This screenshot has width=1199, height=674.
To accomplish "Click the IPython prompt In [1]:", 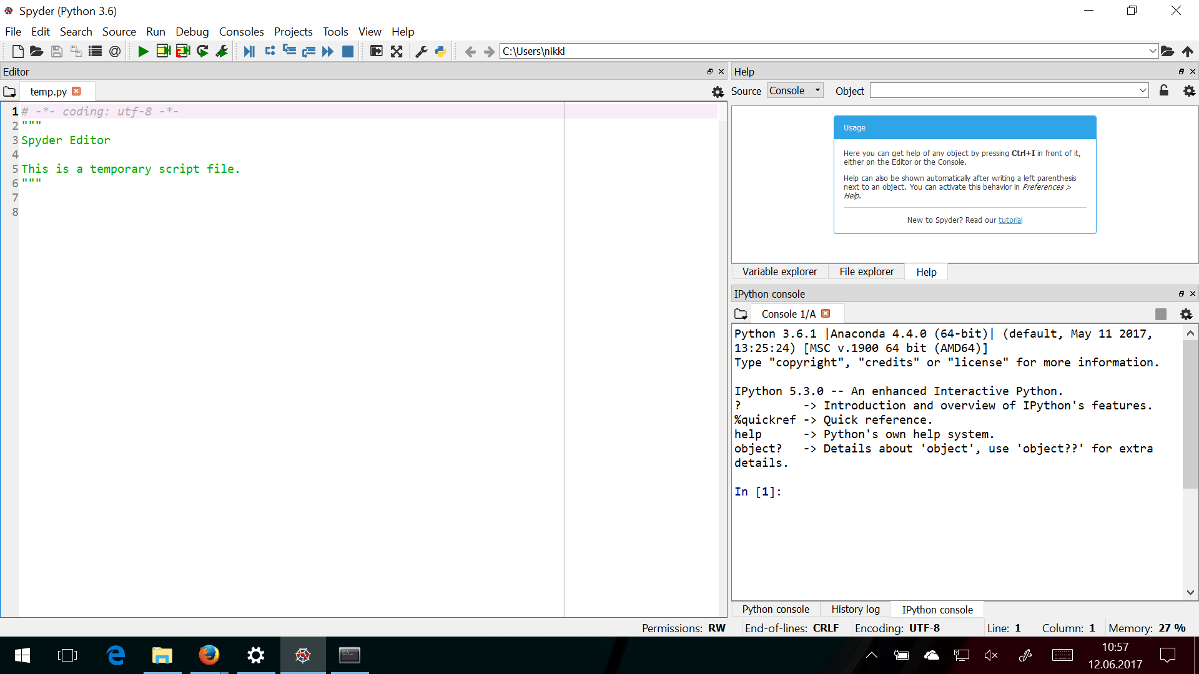I will point(758,492).
